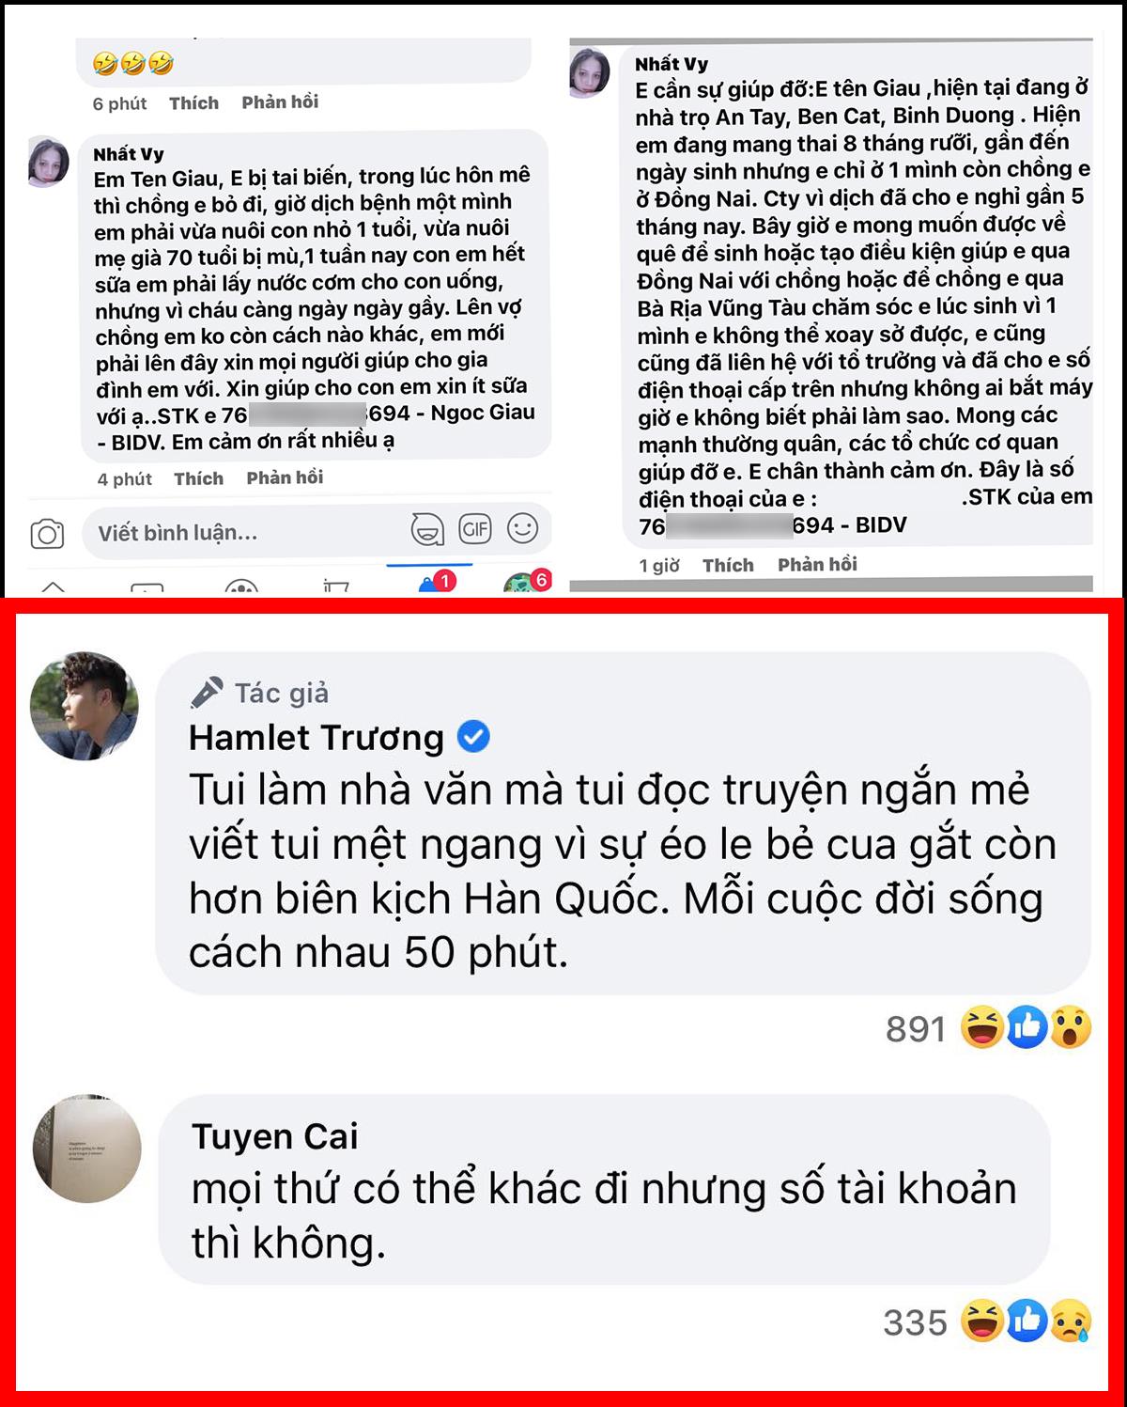Reply to Nhất Vy's 4 phút comment
1127x1407 pixels.
[285, 477]
